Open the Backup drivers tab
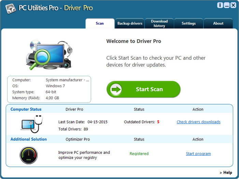This screenshot has height=179, width=239. pyautogui.click(x=130, y=23)
